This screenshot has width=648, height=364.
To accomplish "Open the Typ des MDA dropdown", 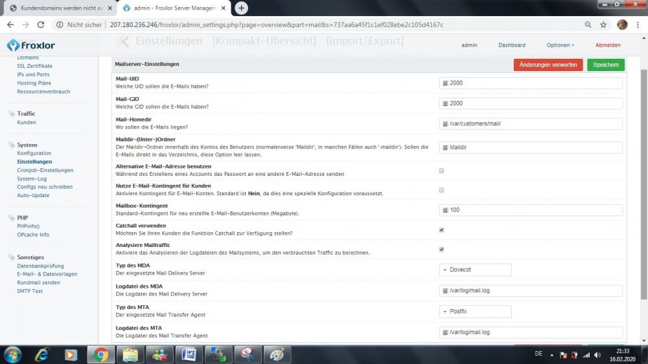I will coord(475,270).
